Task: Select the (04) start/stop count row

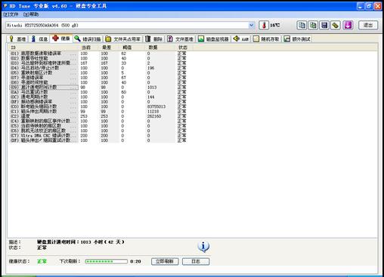Action: pos(98,68)
